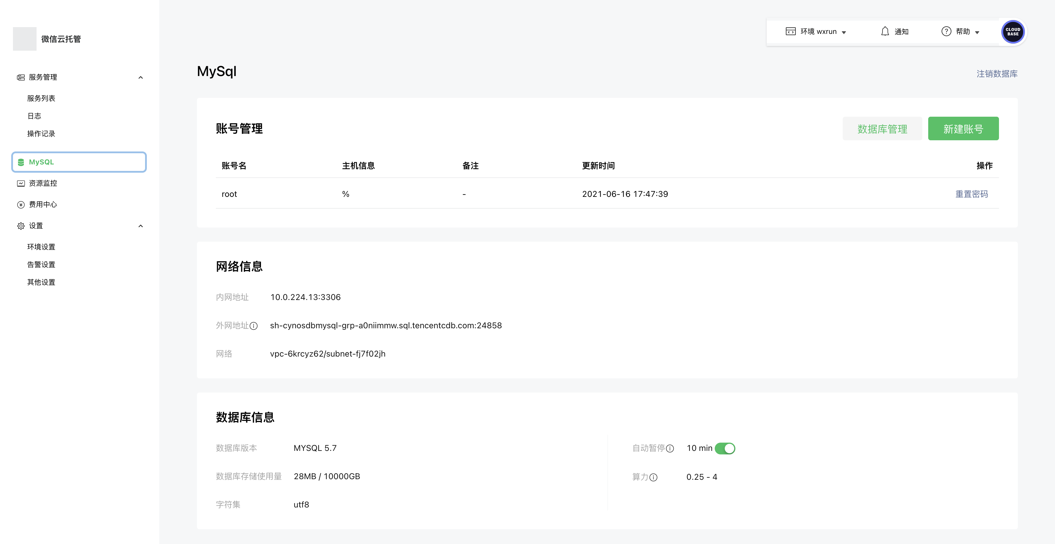Collapse the 服务管理 section chevron
The height and width of the screenshot is (544, 1055).
(140, 78)
